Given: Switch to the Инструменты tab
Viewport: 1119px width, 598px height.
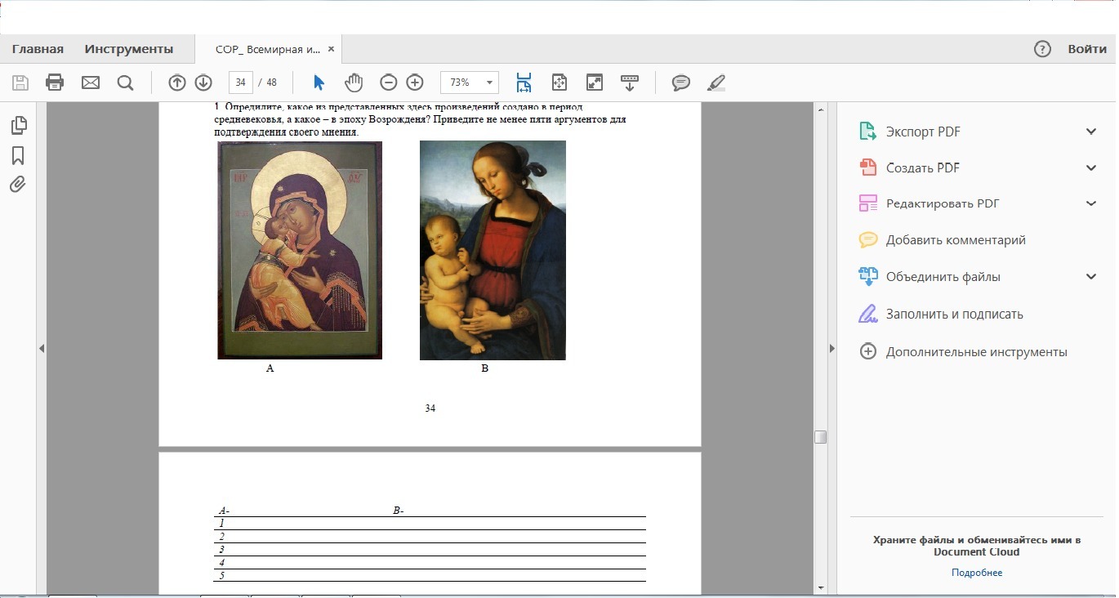Looking at the screenshot, I should (129, 49).
